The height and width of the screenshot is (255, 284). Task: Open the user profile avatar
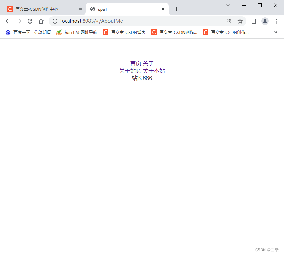265,21
